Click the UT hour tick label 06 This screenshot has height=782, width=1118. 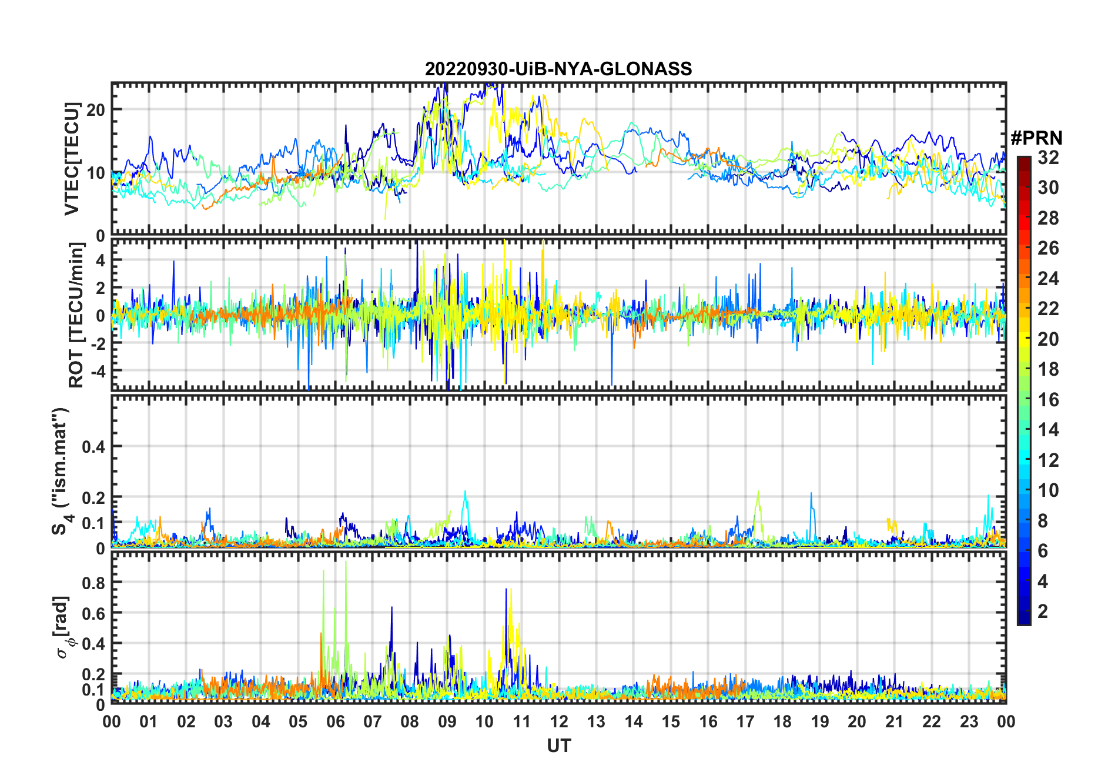click(x=336, y=722)
